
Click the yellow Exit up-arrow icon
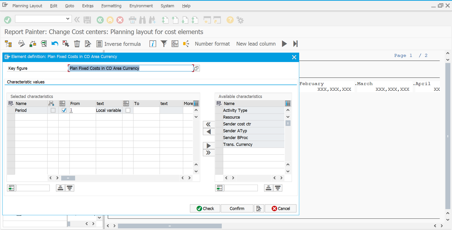(110, 20)
